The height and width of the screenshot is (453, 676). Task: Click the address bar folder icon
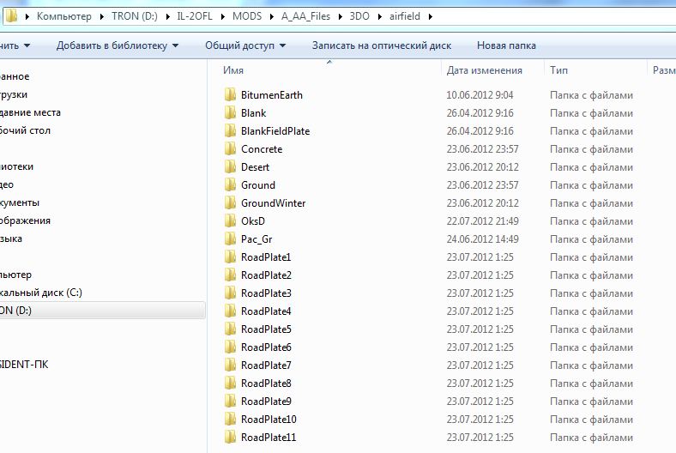(12, 16)
